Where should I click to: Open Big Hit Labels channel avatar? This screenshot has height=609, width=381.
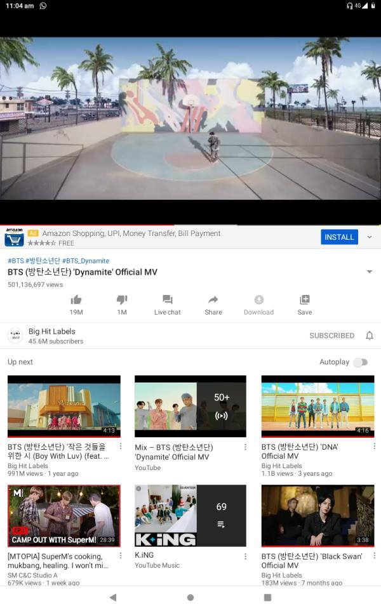click(15, 336)
